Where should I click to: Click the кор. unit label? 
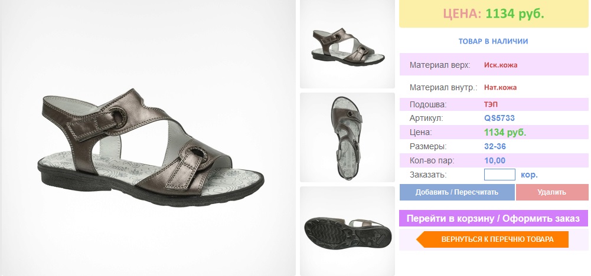point(529,175)
